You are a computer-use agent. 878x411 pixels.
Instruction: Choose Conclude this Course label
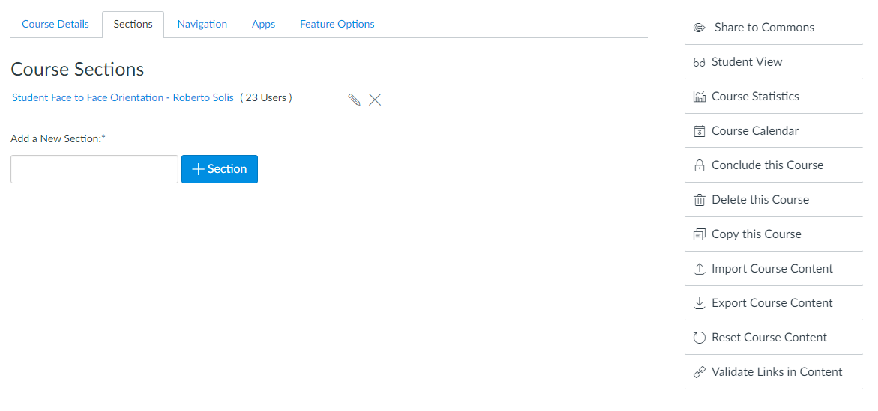coord(767,165)
